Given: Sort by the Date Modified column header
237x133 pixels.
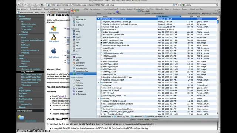Looking at the screenshot, I should pos(168,16).
